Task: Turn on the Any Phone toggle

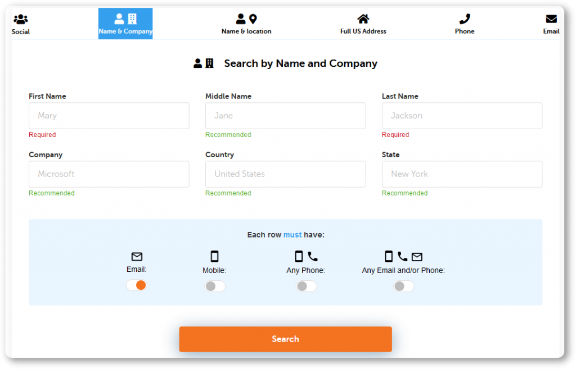Action: [307, 286]
